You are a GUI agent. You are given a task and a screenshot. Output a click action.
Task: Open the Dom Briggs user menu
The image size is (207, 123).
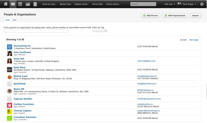189,4
